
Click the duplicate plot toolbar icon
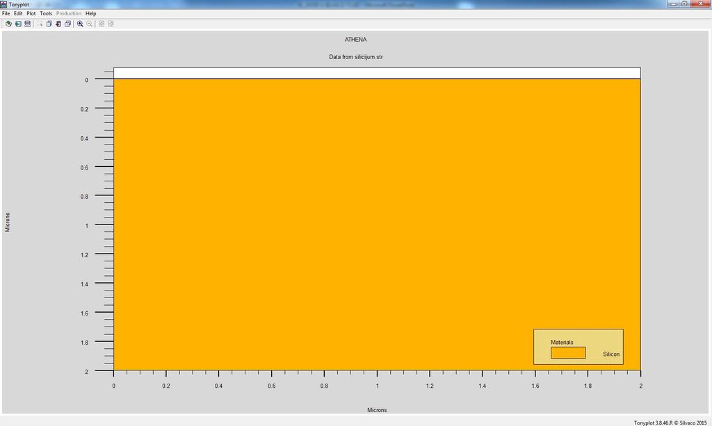point(67,24)
